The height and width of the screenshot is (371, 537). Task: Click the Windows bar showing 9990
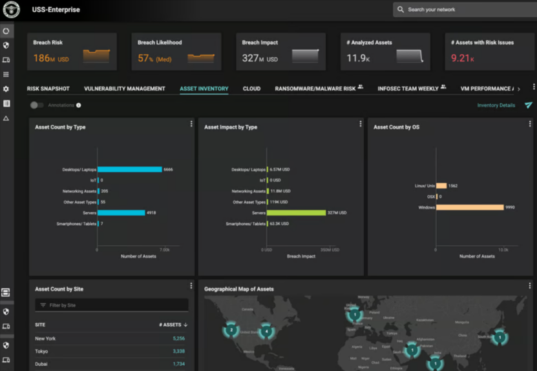470,207
